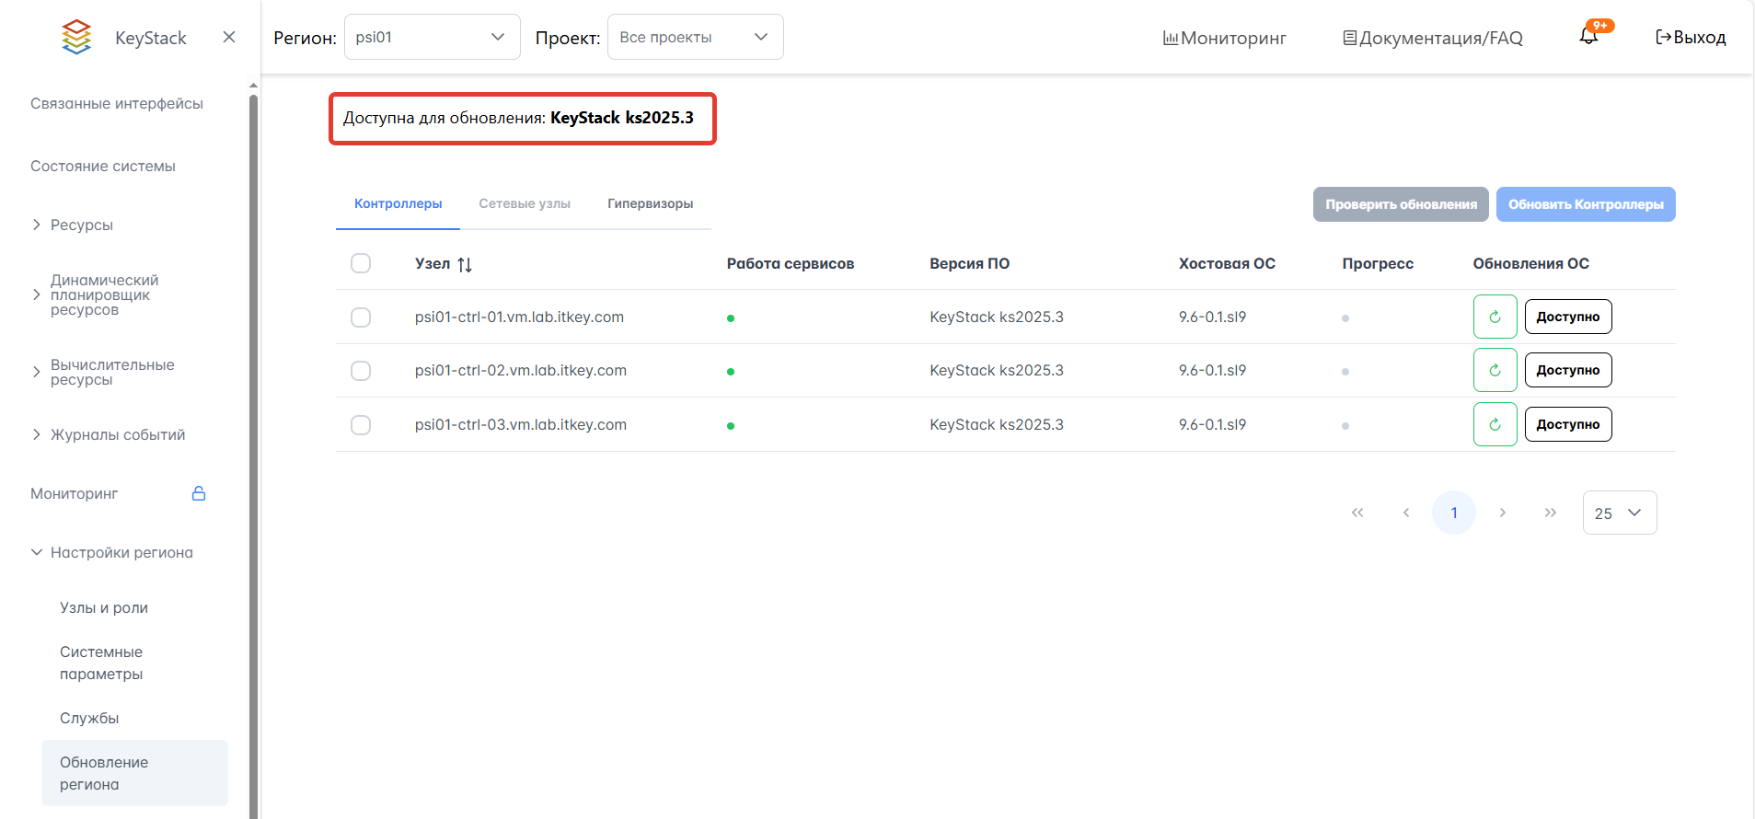Viewport: 1755px width, 819px height.
Task: Go to the last page of results
Action: (1551, 513)
